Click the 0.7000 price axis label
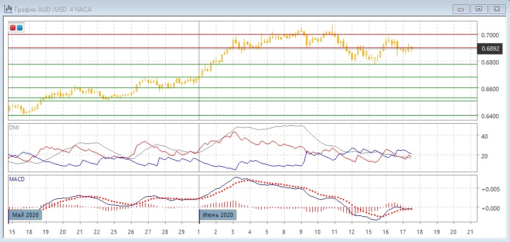510x242 pixels. click(490, 35)
